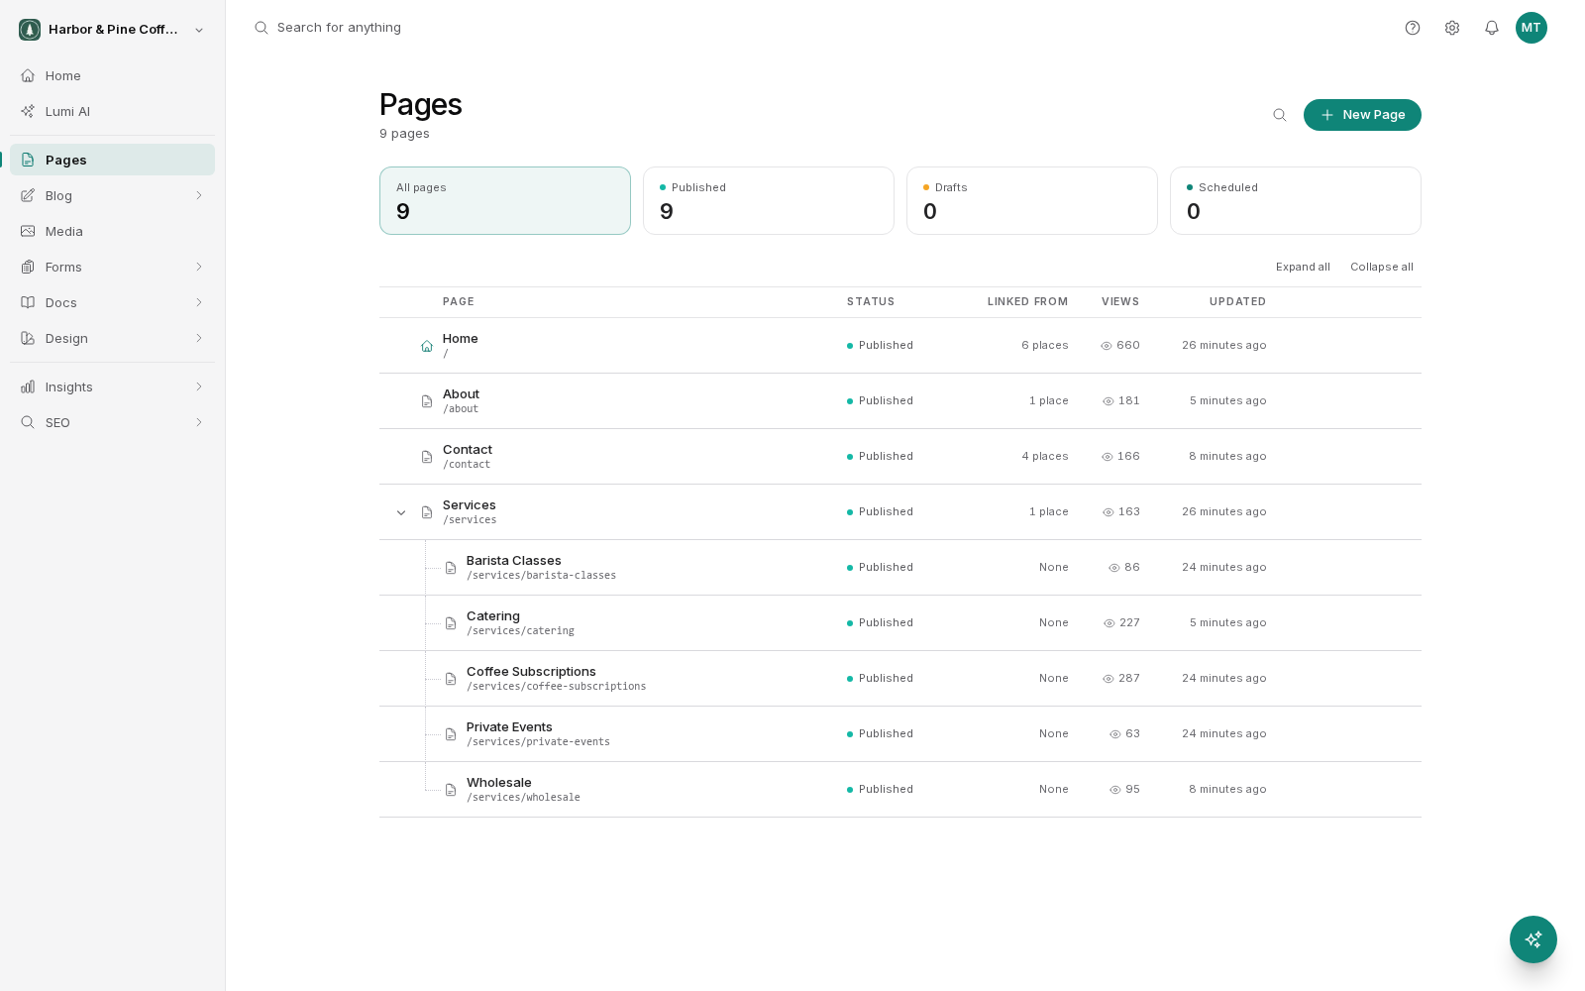Open the Barista Classes page title

(x=514, y=560)
